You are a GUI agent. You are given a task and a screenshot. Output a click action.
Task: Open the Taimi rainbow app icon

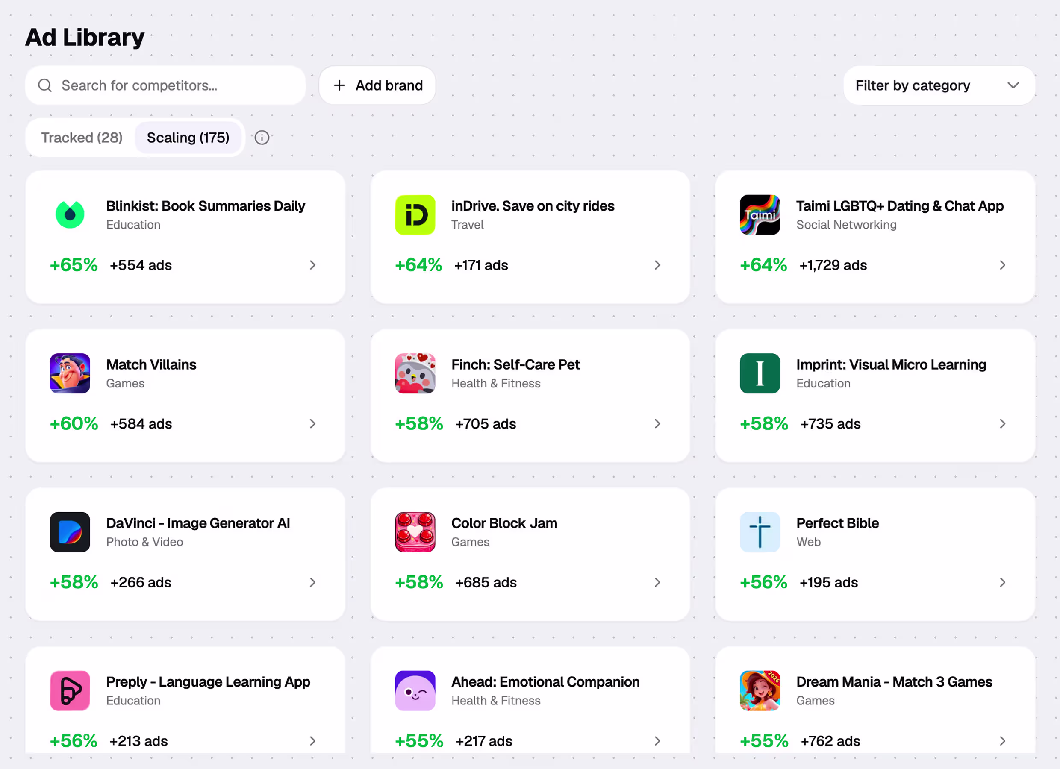click(x=760, y=214)
